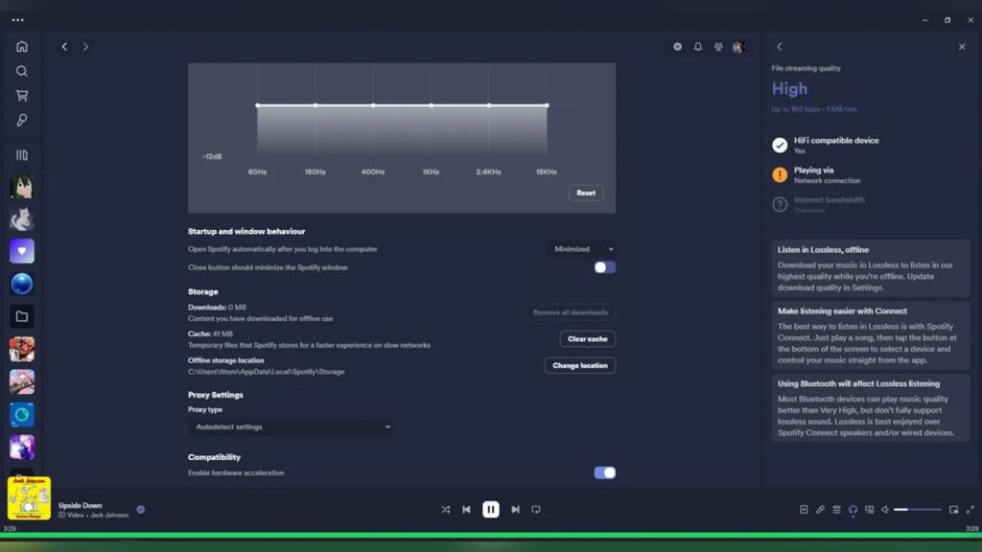This screenshot has height=552, width=982.
Task: Pause the current song
Action: coord(491,510)
